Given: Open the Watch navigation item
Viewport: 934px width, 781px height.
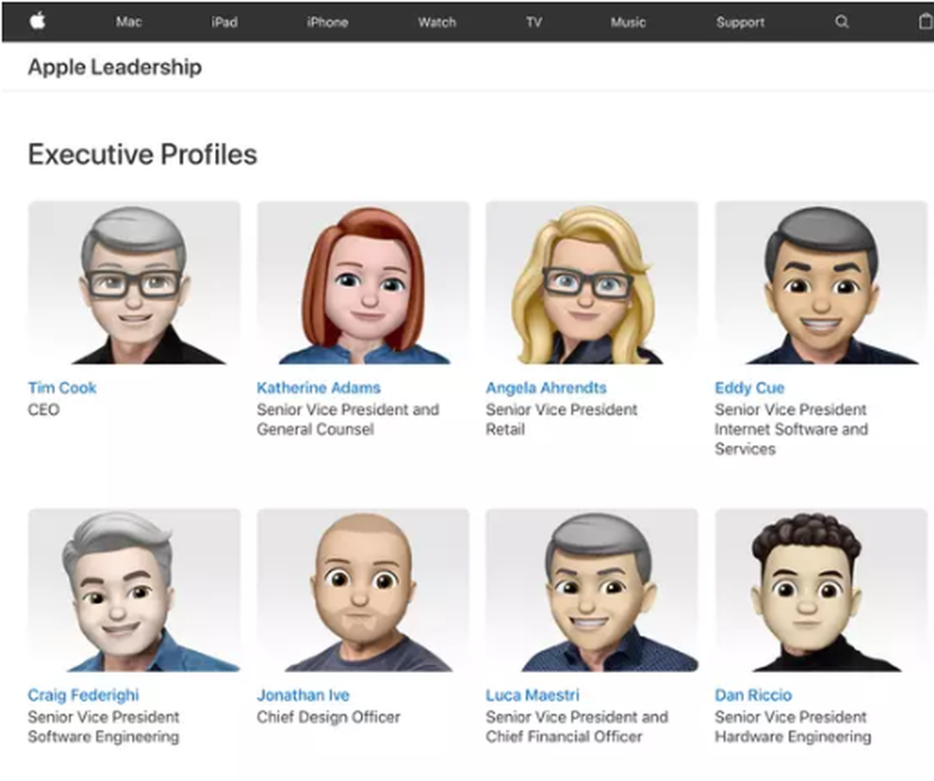Looking at the screenshot, I should [x=437, y=22].
